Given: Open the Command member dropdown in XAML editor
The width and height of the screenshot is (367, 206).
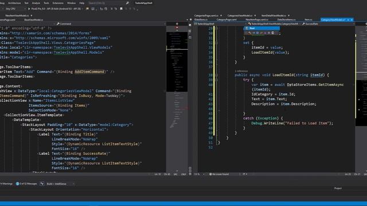Looking at the screenshot, I should [x=110, y=24].
